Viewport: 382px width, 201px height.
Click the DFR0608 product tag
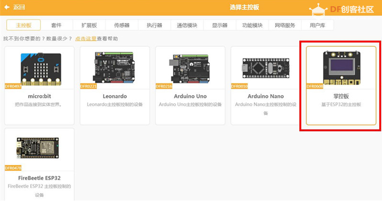315,86
